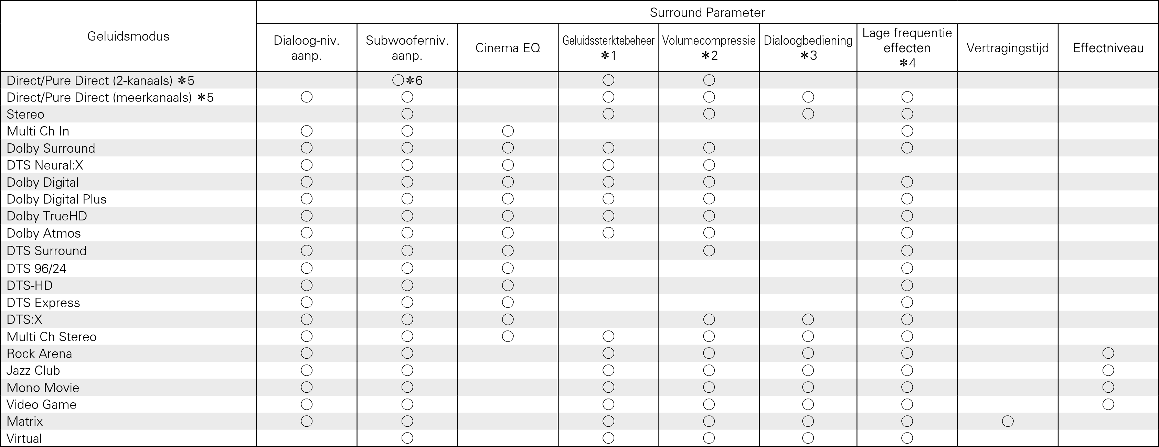Click Multi Ch In Dialoog-niv. circle
The height and width of the screenshot is (447, 1159).
(x=306, y=131)
